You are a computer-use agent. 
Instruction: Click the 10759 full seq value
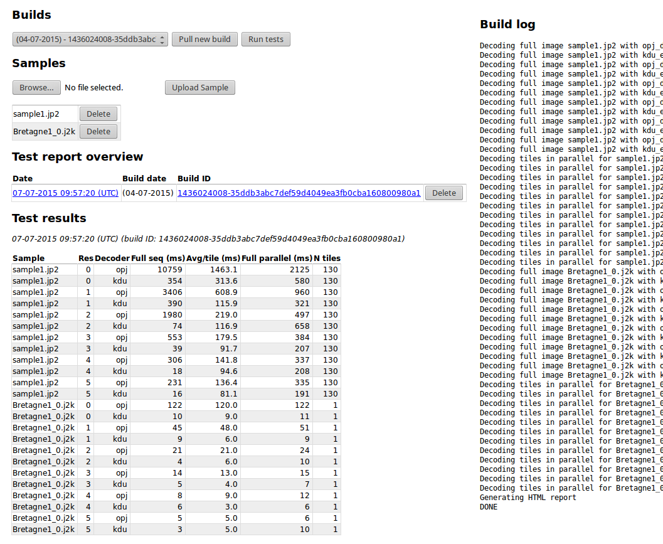[x=169, y=269]
